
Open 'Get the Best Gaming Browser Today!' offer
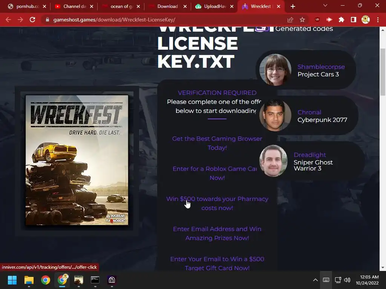217,143
